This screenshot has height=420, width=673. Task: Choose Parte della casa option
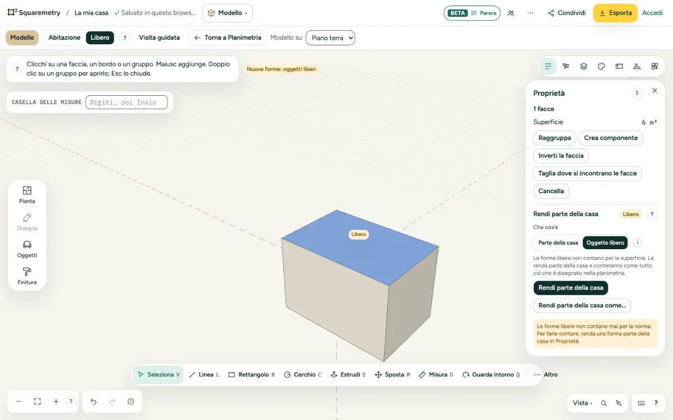(558, 242)
